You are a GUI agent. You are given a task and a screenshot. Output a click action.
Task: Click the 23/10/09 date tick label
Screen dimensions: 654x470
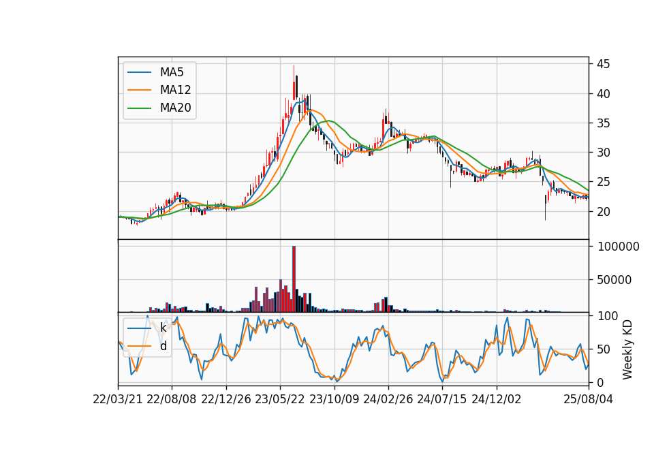(x=334, y=399)
